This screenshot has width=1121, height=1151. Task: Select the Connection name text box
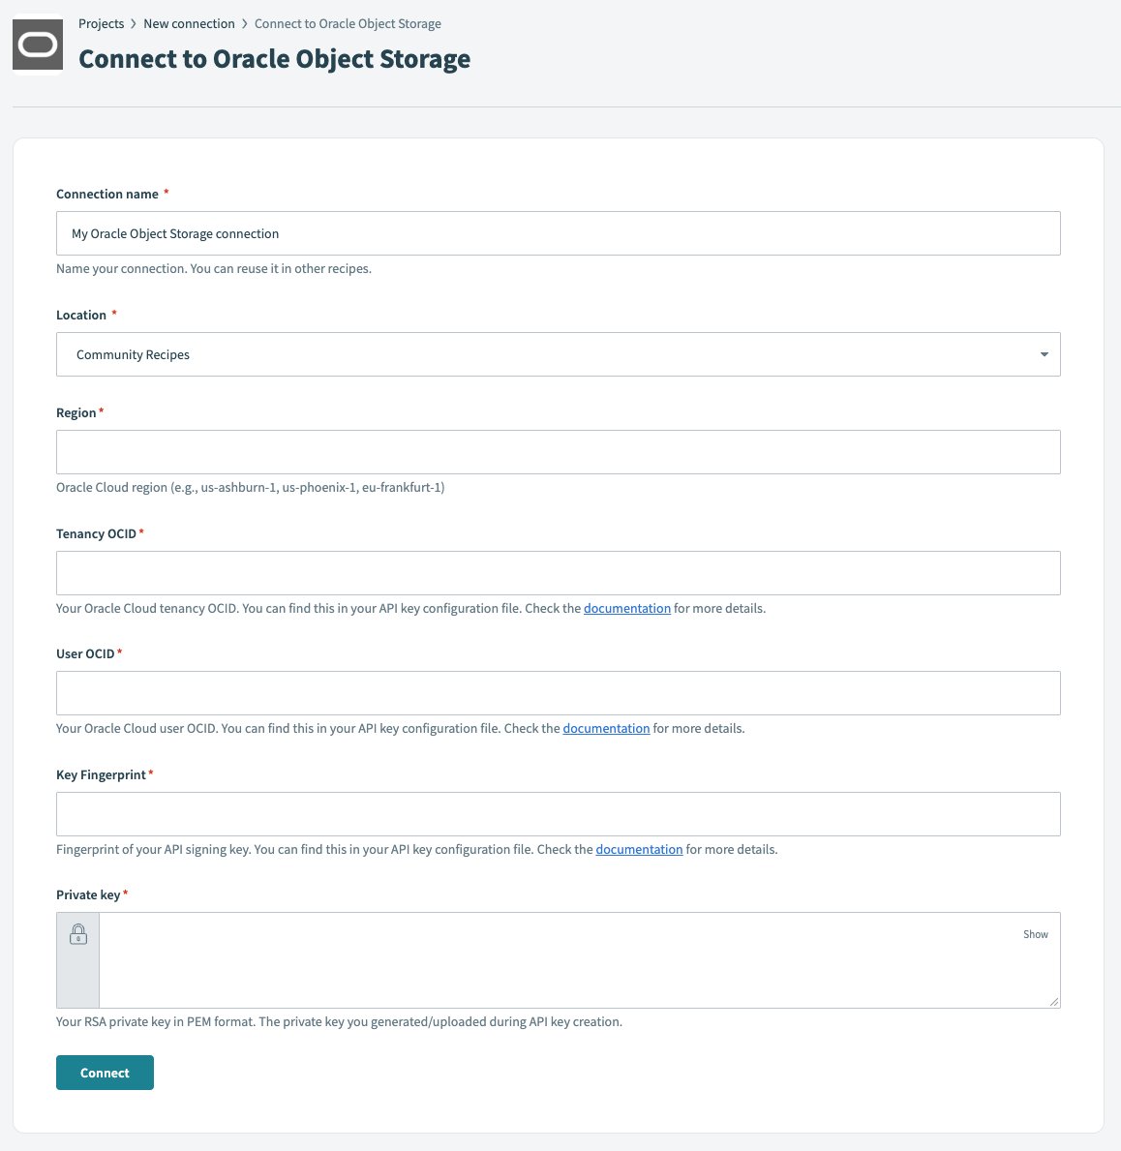tap(558, 233)
